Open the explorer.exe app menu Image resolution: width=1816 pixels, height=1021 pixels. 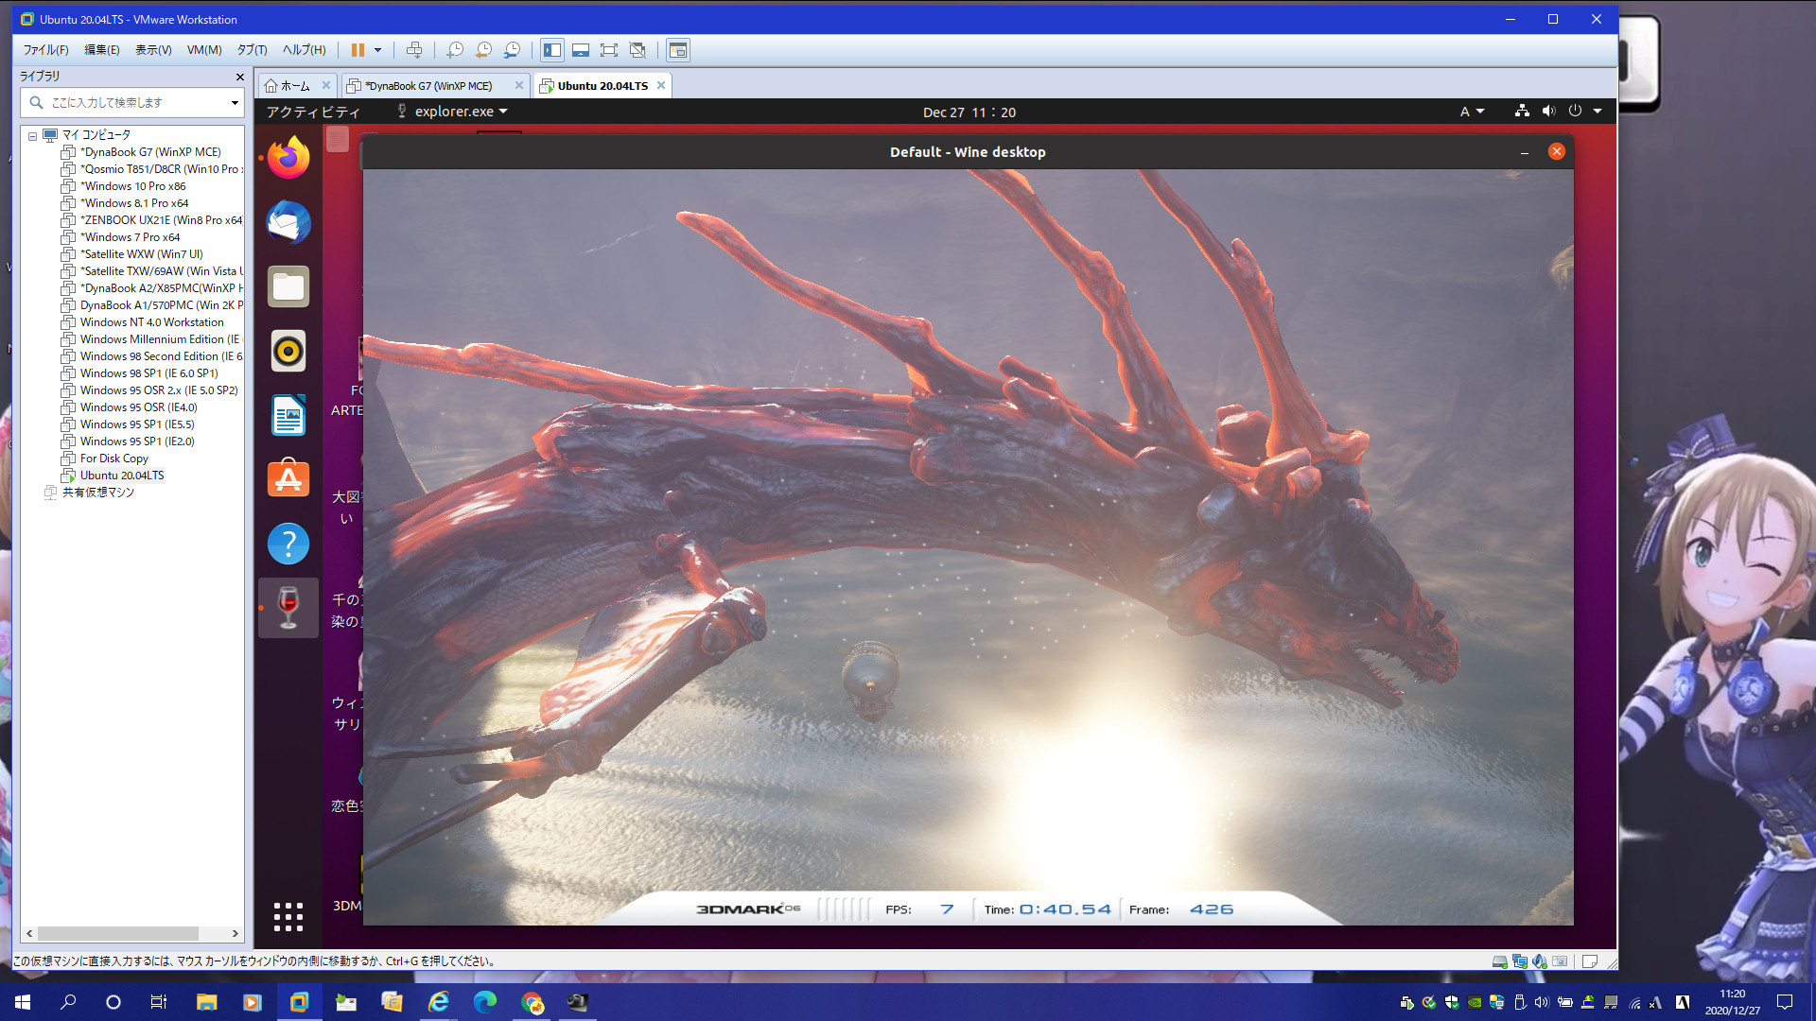point(452,112)
